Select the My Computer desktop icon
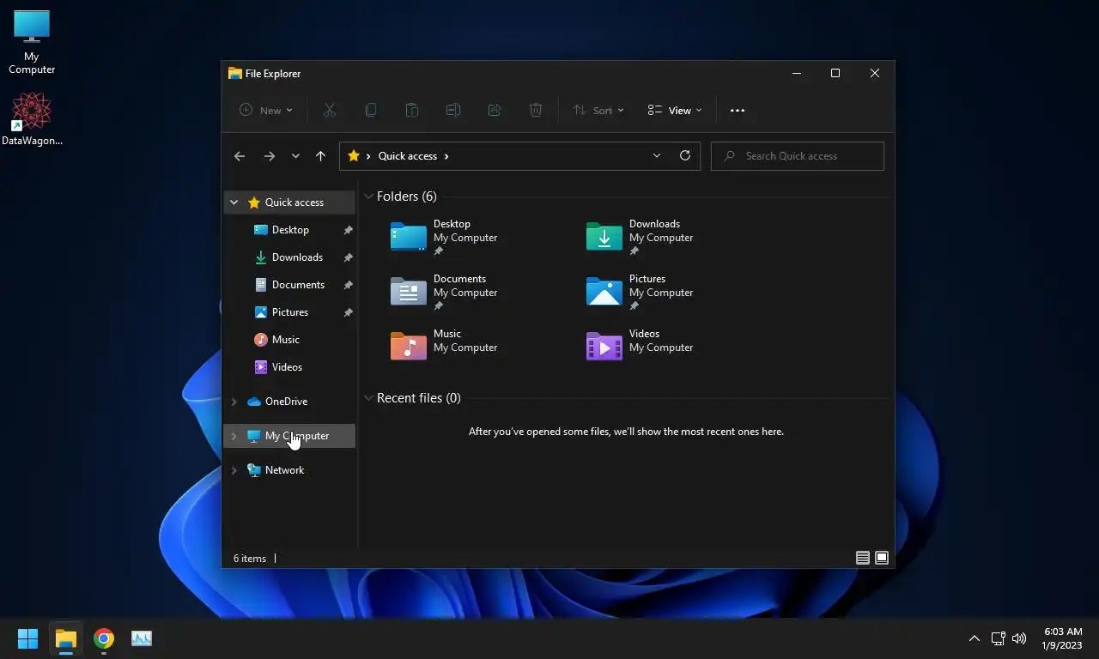Image resolution: width=1099 pixels, height=659 pixels. coord(32,42)
